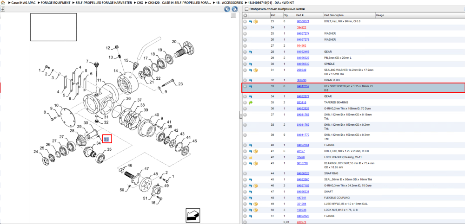Click 'SNAP RING' description text

coord(330,173)
